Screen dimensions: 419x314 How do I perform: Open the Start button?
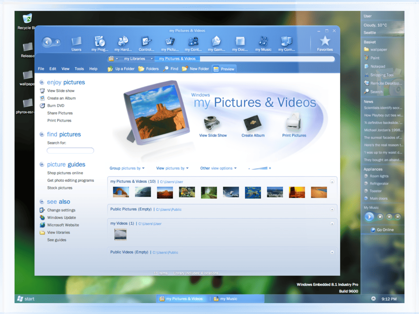click(x=26, y=299)
